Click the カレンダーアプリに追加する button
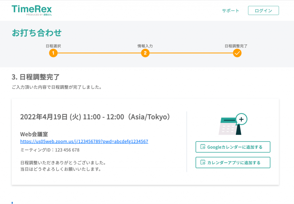This screenshot has width=294, height=204. [x=233, y=162]
